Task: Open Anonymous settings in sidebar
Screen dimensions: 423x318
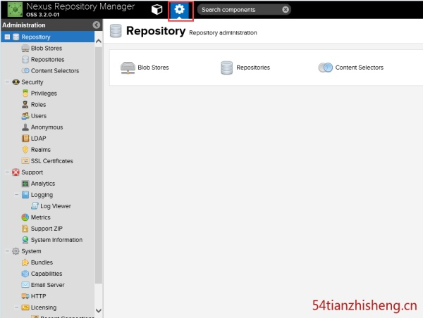Action: (x=47, y=127)
